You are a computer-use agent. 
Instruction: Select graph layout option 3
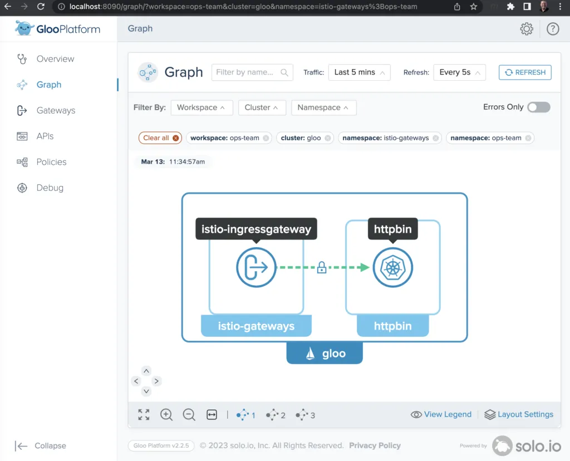click(x=306, y=415)
